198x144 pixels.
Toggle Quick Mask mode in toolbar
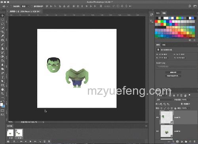pos(2,110)
